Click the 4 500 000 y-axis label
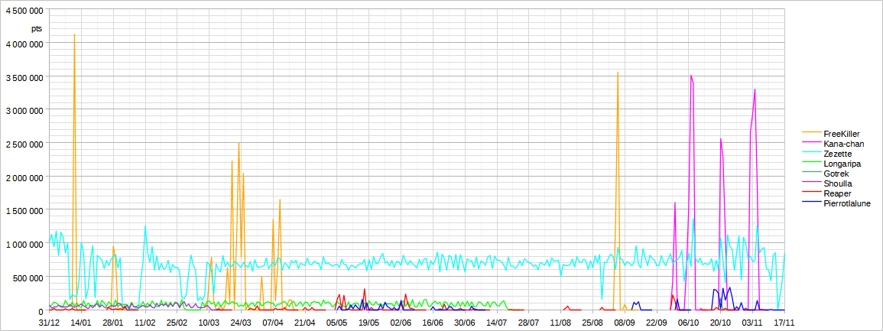 24,10
